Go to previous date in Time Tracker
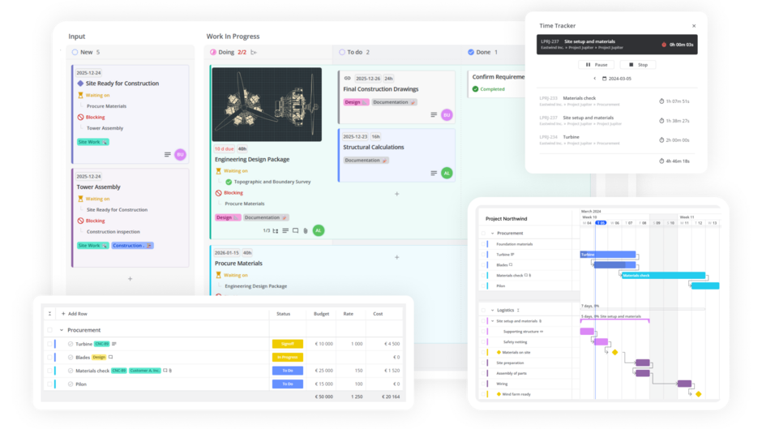This screenshot has height=429, width=762. 594,79
